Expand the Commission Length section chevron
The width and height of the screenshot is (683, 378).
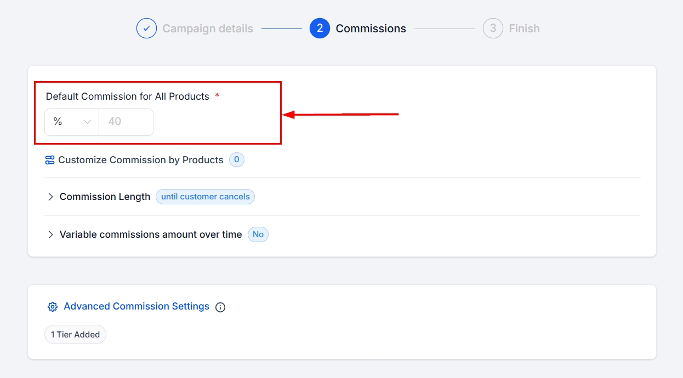click(x=50, y=197)
